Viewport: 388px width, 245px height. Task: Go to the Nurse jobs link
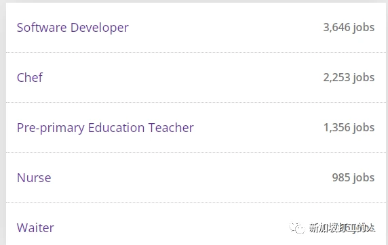(34, 178)
